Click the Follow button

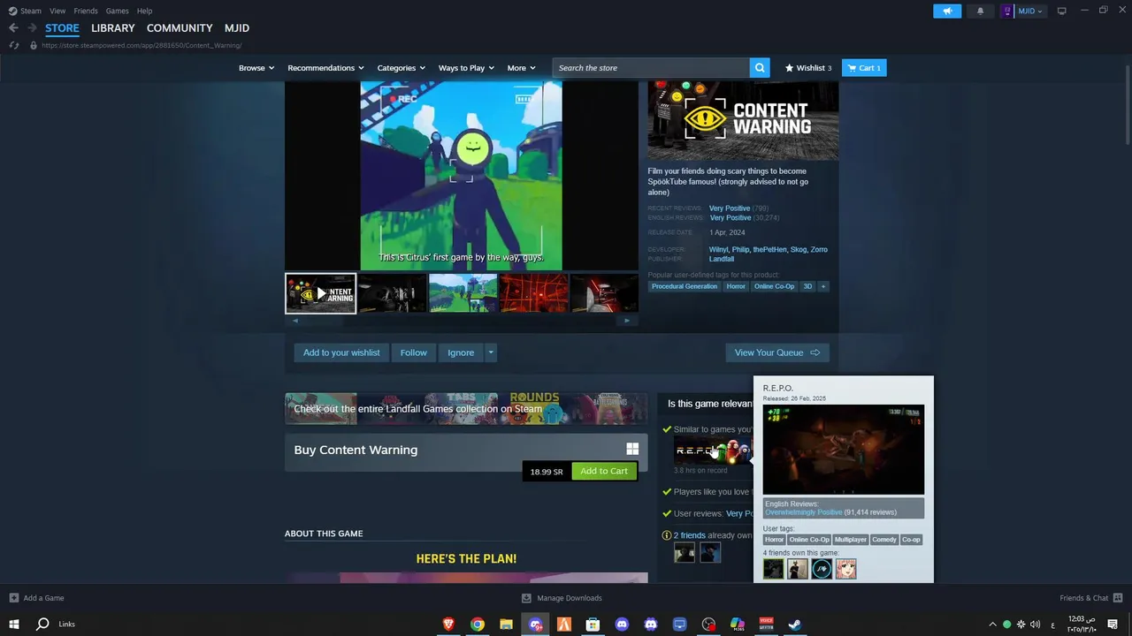413,352
